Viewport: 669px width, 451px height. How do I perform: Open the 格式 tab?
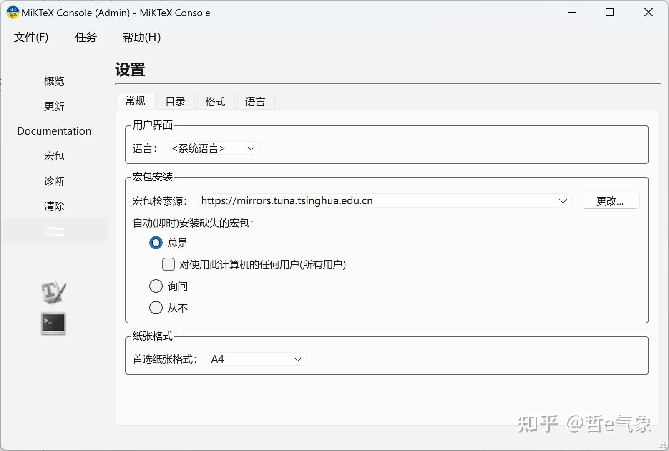[x=215, y=101]
